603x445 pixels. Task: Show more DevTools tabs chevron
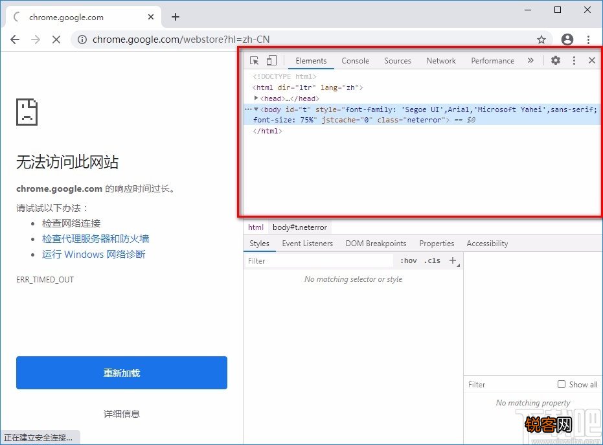pos(530,60)
